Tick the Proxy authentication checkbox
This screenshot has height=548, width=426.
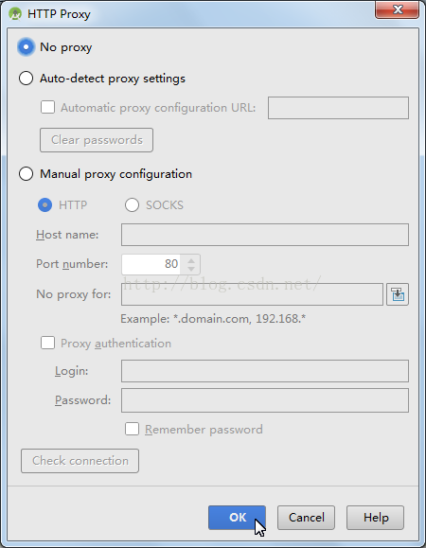tap(47, 343)
